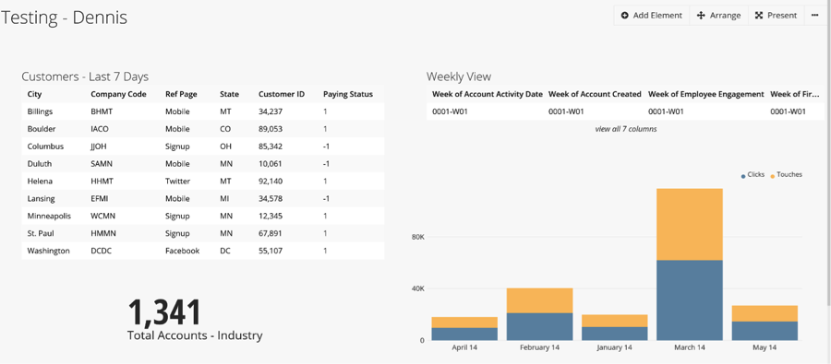Click the OH state cell

225,147
